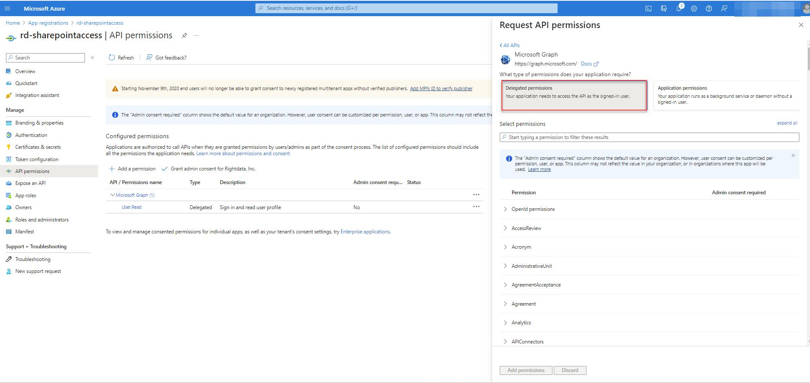The image size is (810, 383).
Task: Select Delegated permissions type
Action: 574,95
